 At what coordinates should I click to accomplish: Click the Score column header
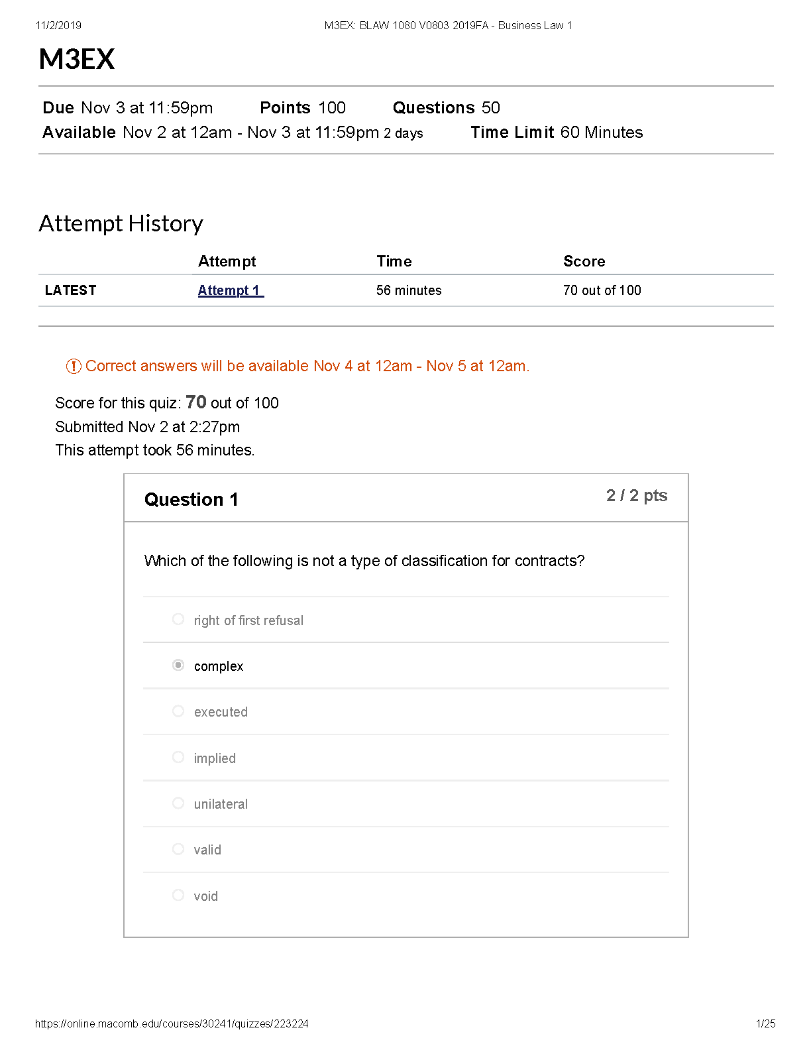584,261
